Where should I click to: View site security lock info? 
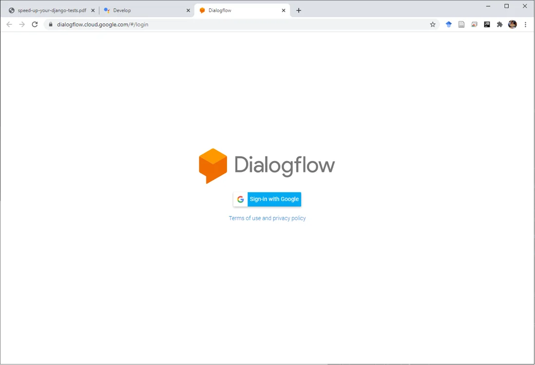(51, 24)
